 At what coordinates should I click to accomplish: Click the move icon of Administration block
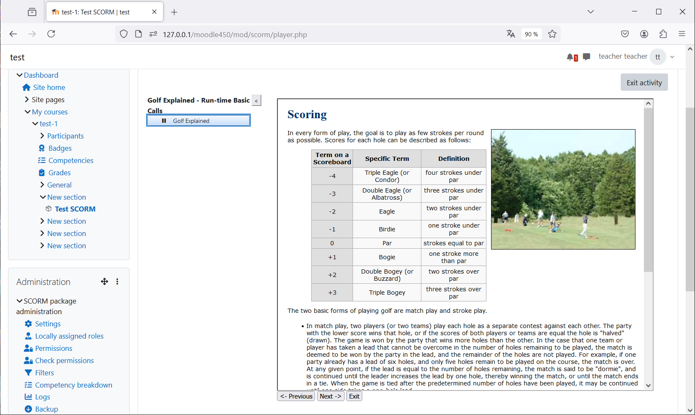click(x=105, y=282)
